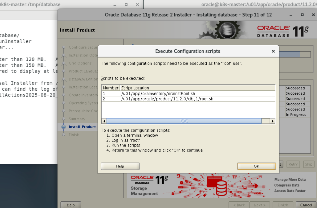Viewport: 317px width, 208px height.
Task: Select Create Inventory step in sidebar
Action: 83,95
